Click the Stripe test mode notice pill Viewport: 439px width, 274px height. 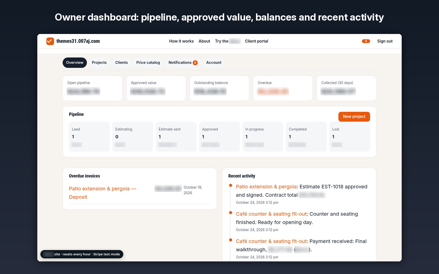[82, 254]
